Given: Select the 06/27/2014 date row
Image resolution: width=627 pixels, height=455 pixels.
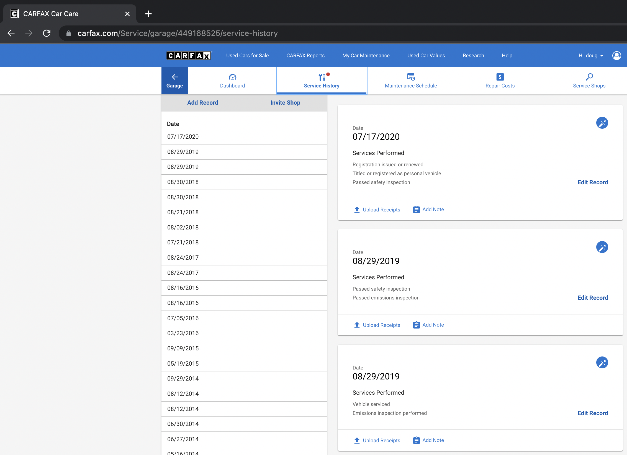Looking at the screenshot, I should [244, 439].
